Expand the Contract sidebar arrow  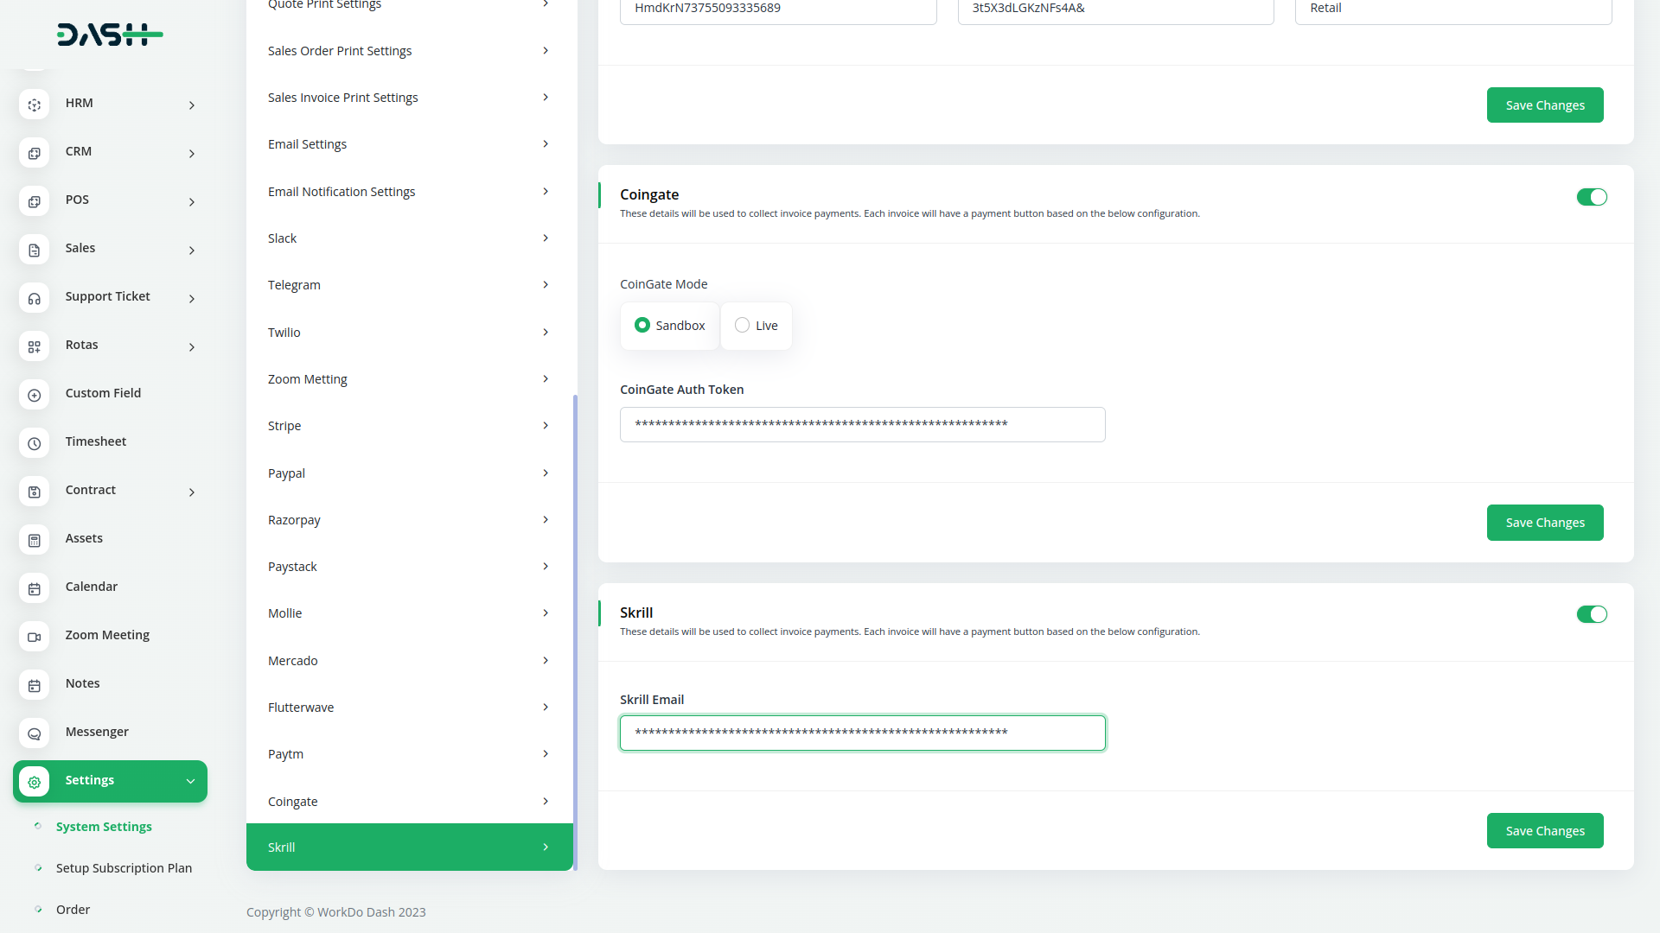click(x=192, y=492)
